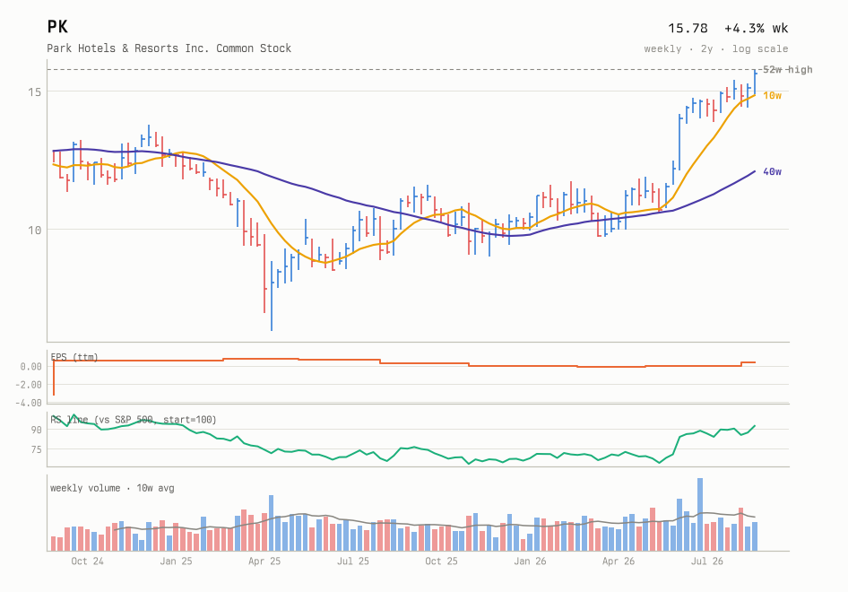Click the RS axis value 75

(36, 449)
